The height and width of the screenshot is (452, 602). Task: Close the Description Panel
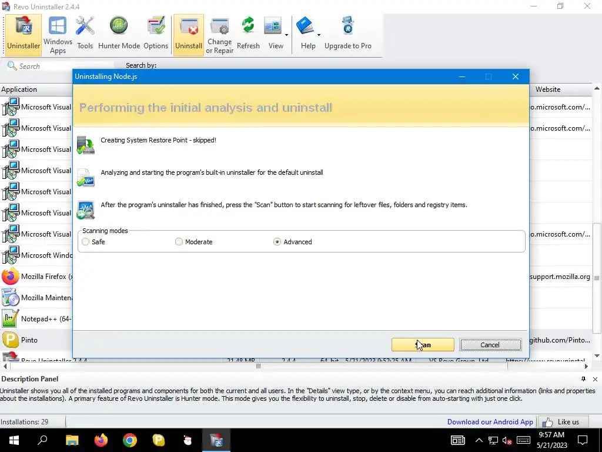(x=595, y=379)
